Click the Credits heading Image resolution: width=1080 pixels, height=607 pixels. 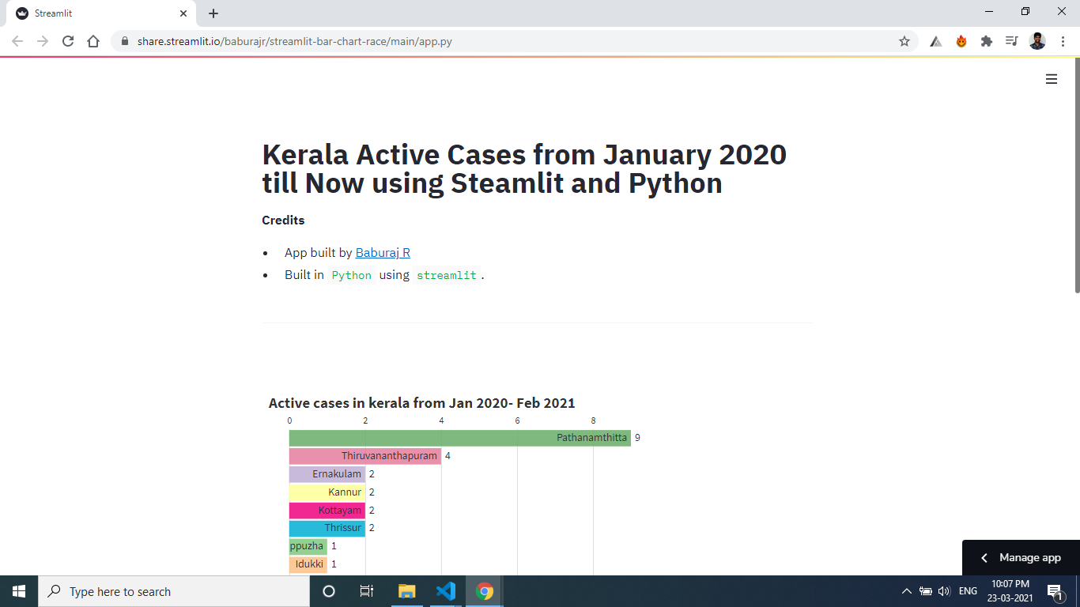[283, 221]
